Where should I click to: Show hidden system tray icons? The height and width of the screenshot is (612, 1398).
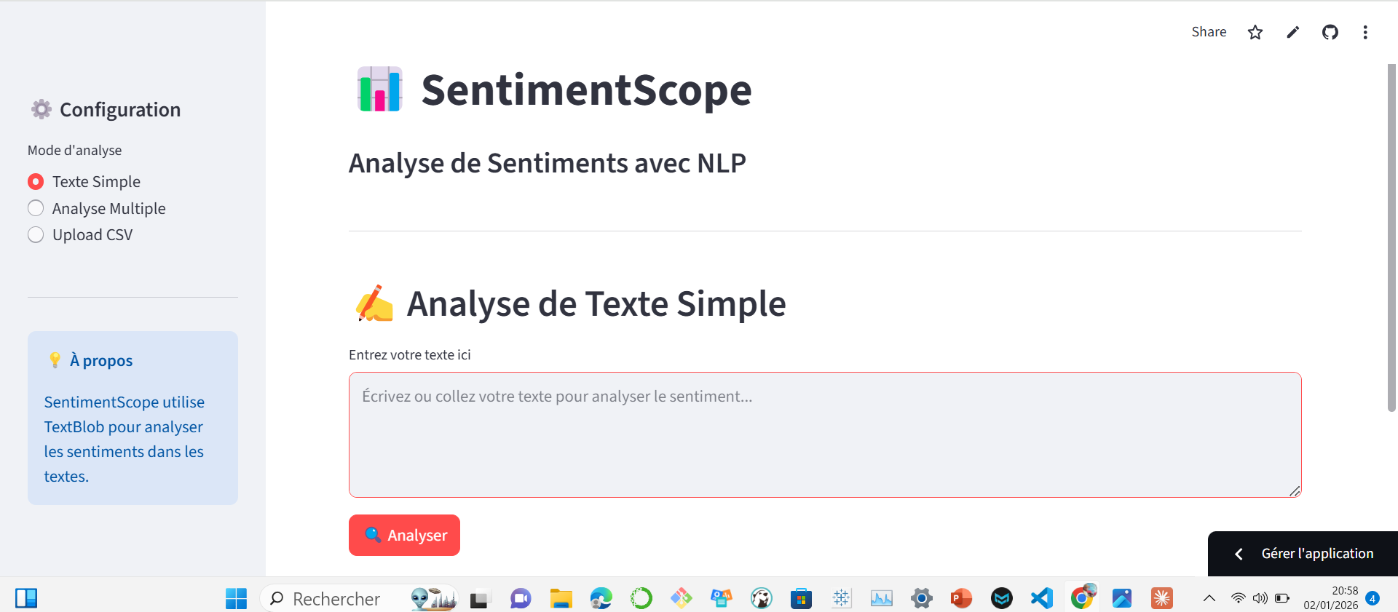(1209, 598)
